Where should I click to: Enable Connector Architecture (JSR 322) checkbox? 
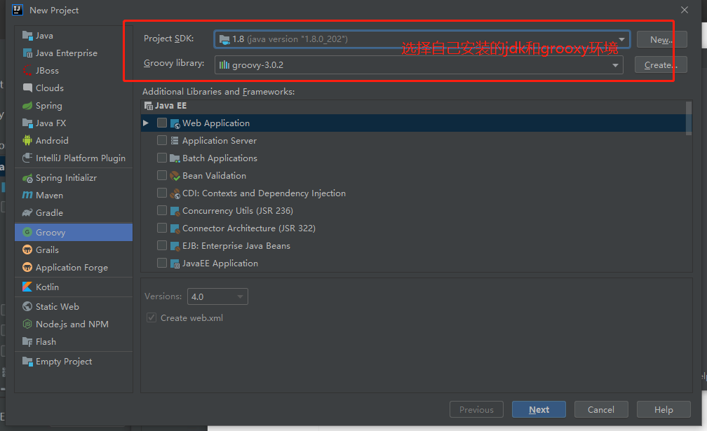tap(162, 228)
